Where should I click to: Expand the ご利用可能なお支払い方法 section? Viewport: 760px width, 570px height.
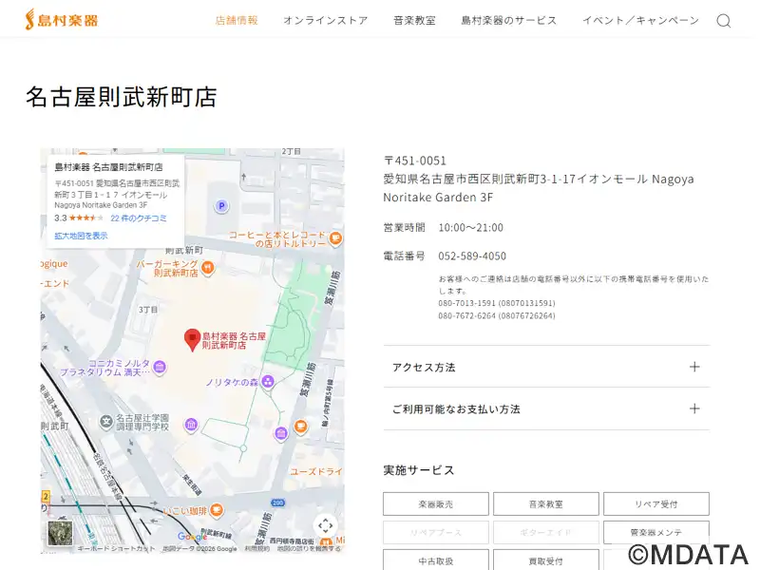pos(546,408)
